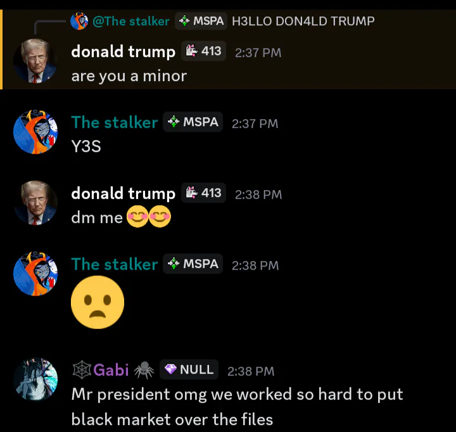Open Gabi's profile avatar

pyautogui.click(x=35, y=379)
